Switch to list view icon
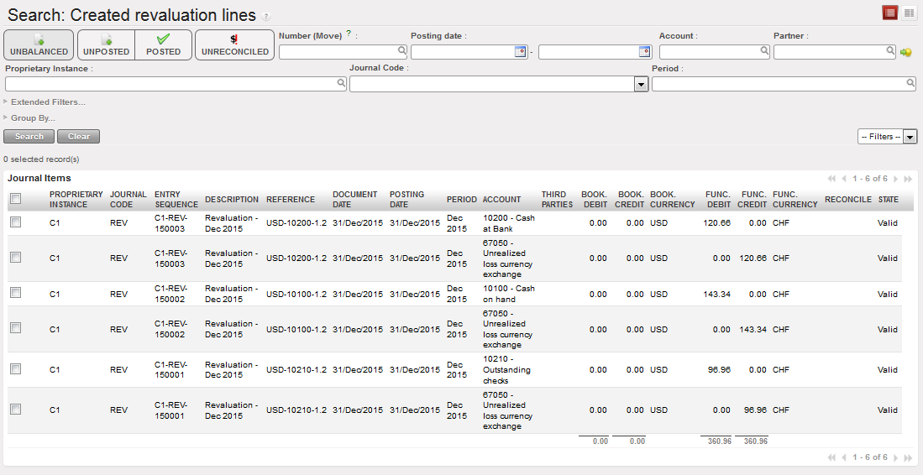The width and height of the screenshot is (923, 475). click(889, 13)
